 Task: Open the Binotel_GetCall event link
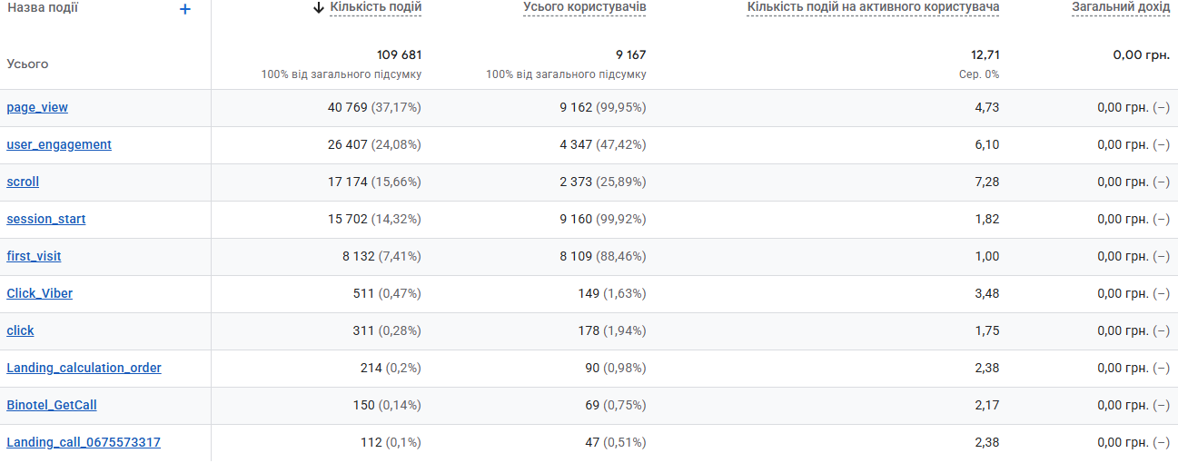[x=51, y=405]
